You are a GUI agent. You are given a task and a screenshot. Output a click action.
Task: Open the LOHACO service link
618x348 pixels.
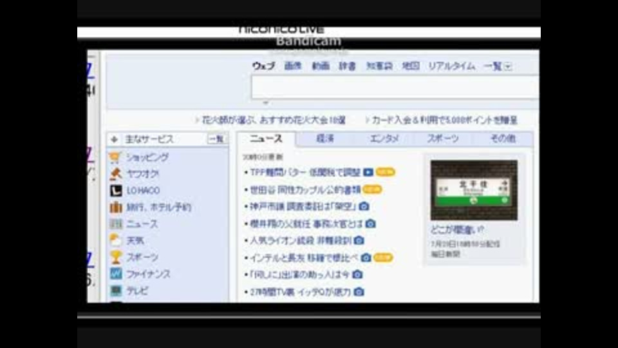143,191
